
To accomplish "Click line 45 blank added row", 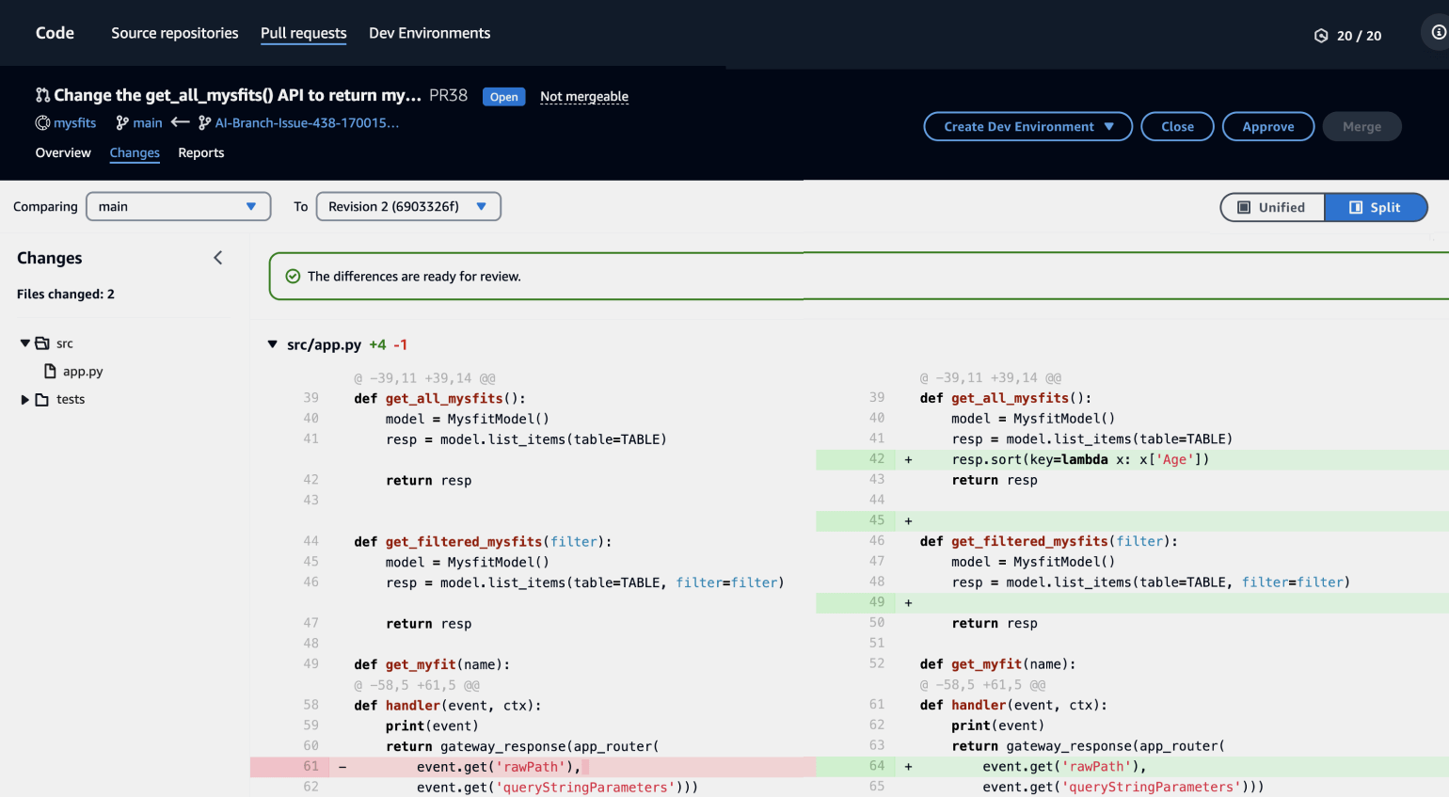I will tap(1133, 520).
